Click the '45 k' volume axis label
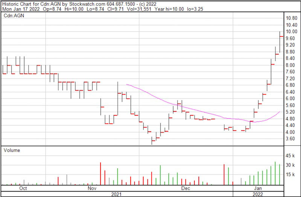 pyautogui.click(x=290, y=156)
